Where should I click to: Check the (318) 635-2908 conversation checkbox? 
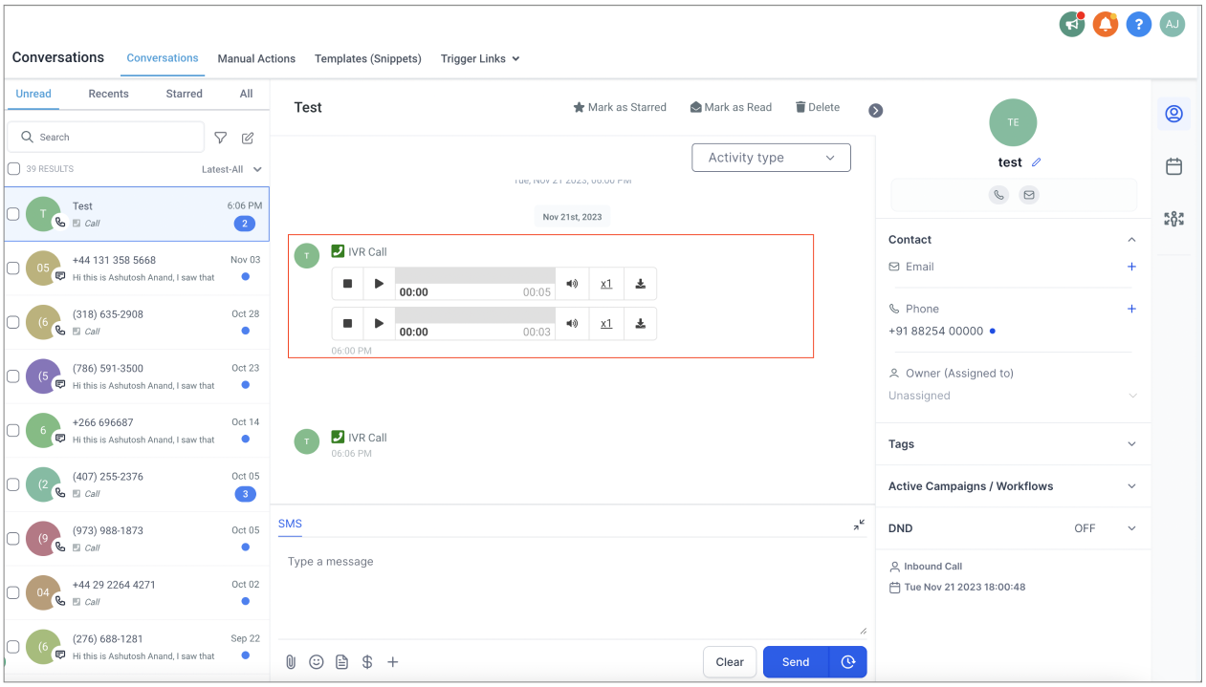pos(13,322)
